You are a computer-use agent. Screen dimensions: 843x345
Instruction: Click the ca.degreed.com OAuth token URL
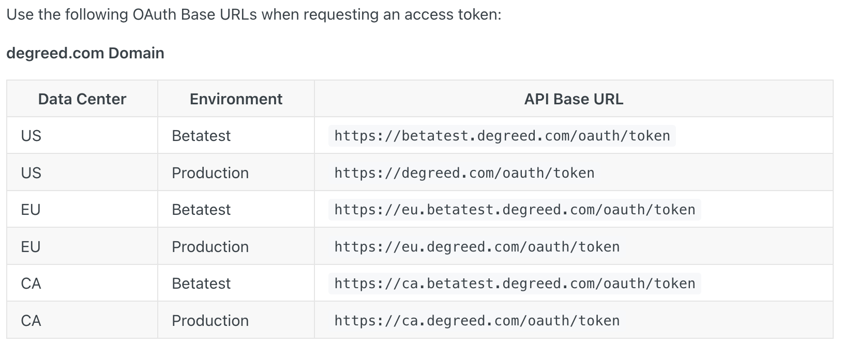[477, 321]
